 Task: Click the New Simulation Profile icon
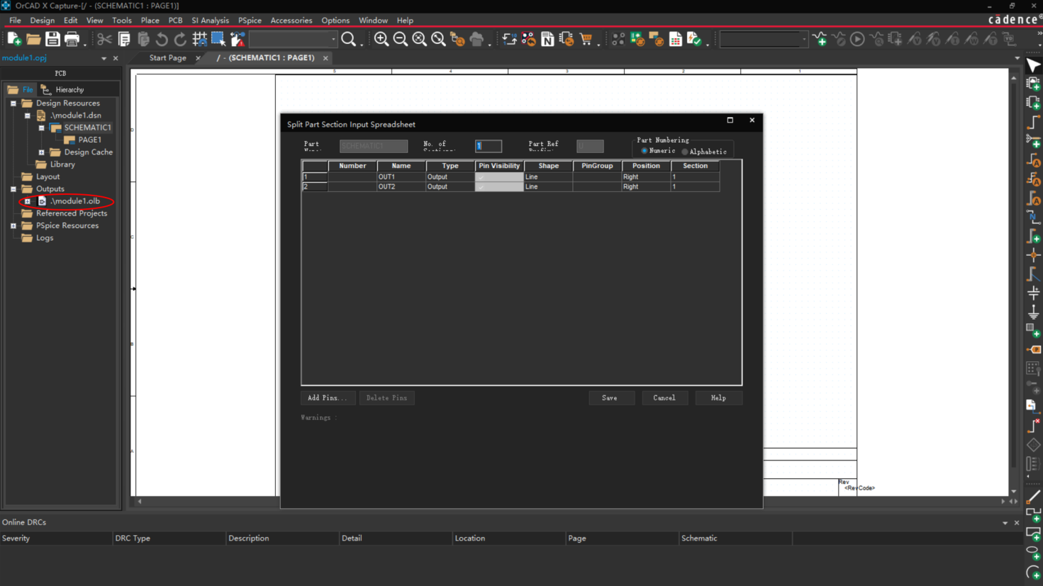point(820,40)
